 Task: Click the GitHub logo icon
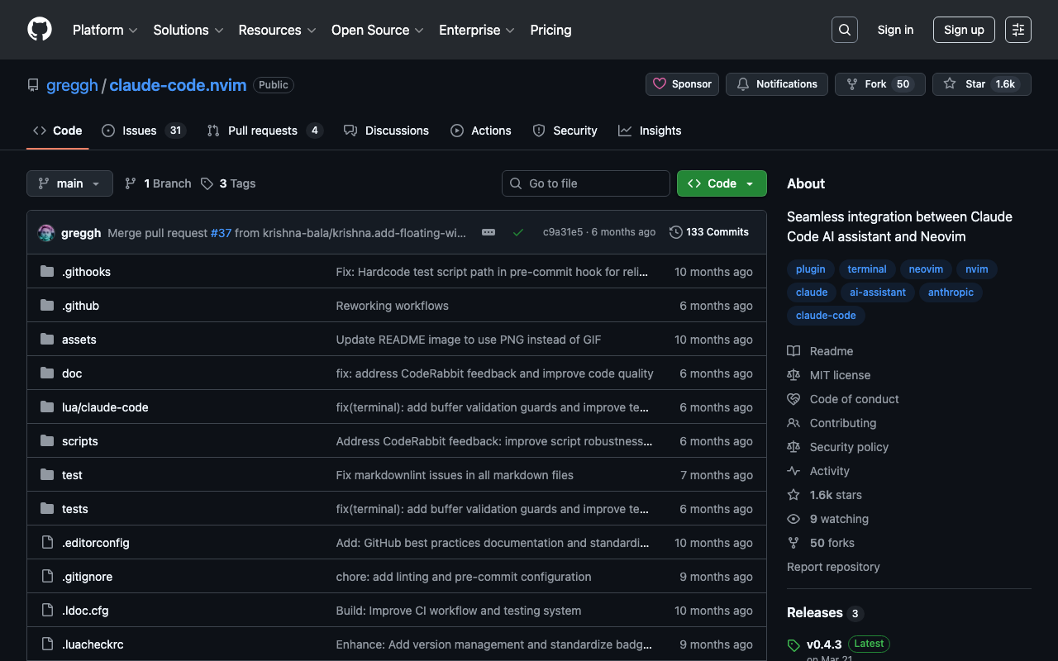coord(40,30)
